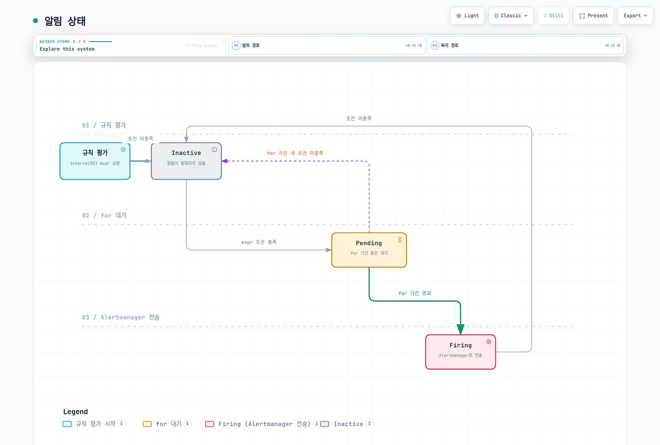Toggle the Inactive legend filter
Screen dimensions: 660x445
(347, 424)
